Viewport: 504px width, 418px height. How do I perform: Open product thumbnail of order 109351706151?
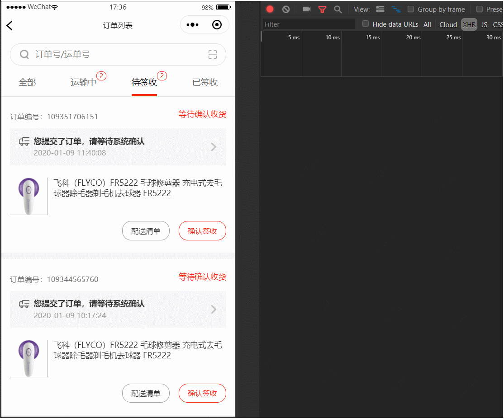pos(29,196)
